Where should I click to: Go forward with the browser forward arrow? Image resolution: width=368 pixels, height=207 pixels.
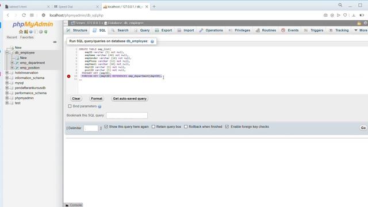pos(16,16)
